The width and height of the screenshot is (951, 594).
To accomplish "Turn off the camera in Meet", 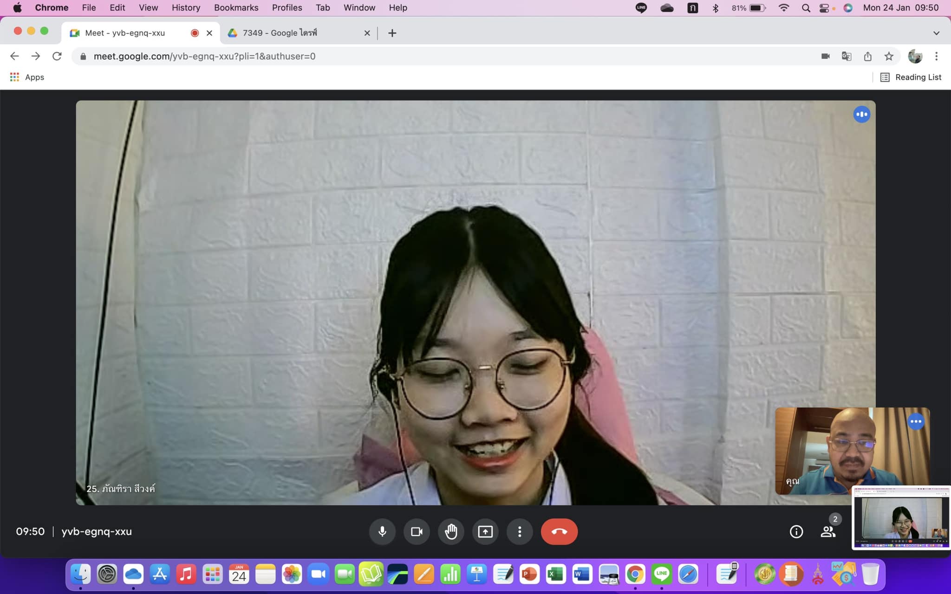I will [417, 531].
